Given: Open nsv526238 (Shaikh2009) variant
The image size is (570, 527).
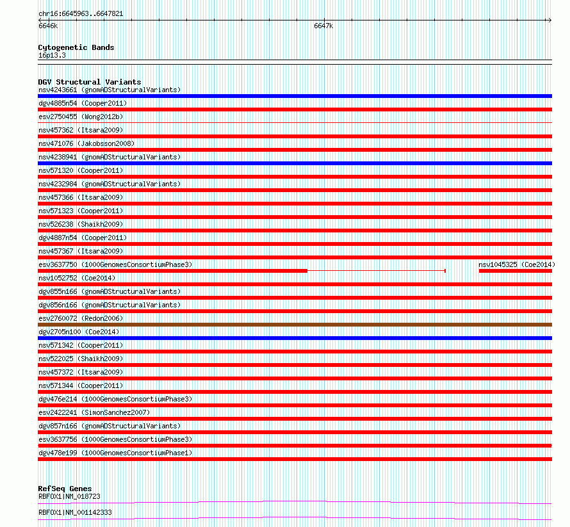Looking at the screenshot, I should click(x=81, y=224).
